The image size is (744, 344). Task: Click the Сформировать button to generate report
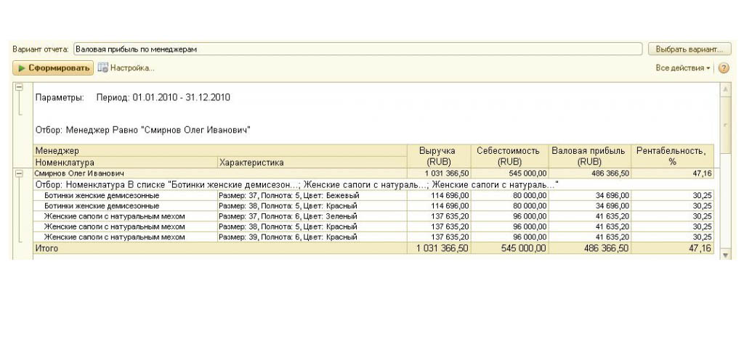52,68
